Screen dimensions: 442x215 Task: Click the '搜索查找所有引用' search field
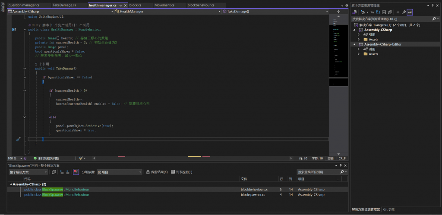(322, 172)
